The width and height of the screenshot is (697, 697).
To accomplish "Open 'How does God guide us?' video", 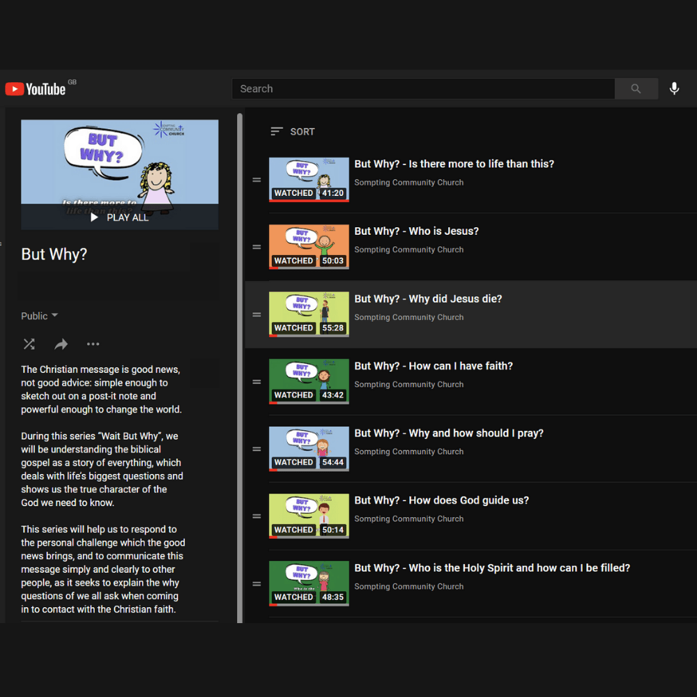I will pos(441,500).
